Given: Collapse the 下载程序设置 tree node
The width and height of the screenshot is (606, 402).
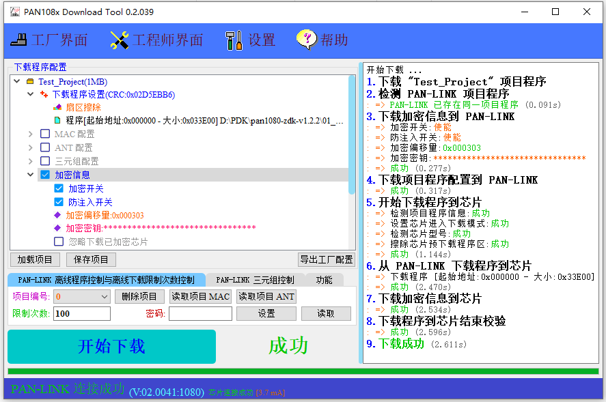Looking at the screenshot, I should (x=31, y=94).
